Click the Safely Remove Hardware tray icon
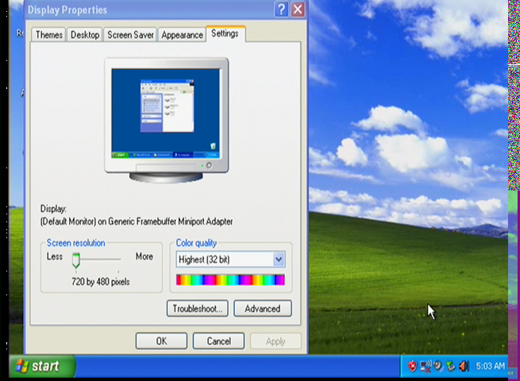Viewport: 520px width, 381px height. [x=450, y=366]
